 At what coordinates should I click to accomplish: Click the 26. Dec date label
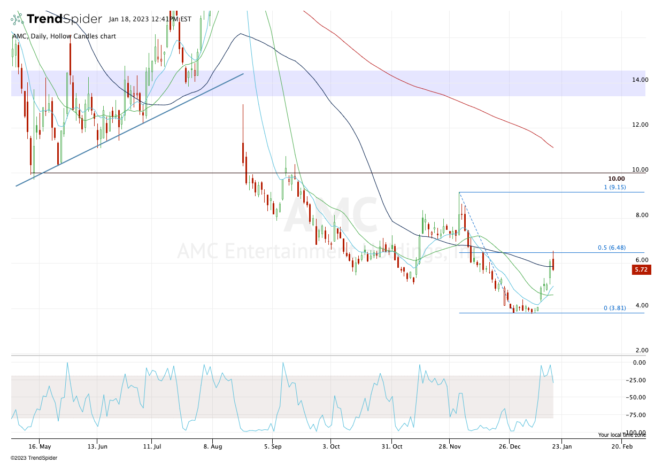[x=511, y=446]
